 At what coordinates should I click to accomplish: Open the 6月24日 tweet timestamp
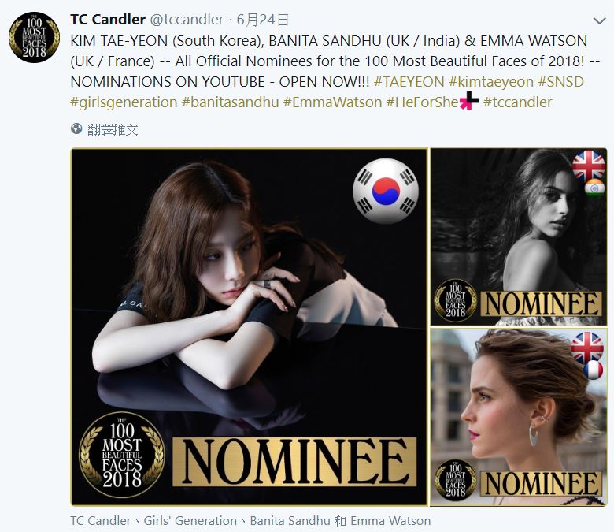coord(263,19)
